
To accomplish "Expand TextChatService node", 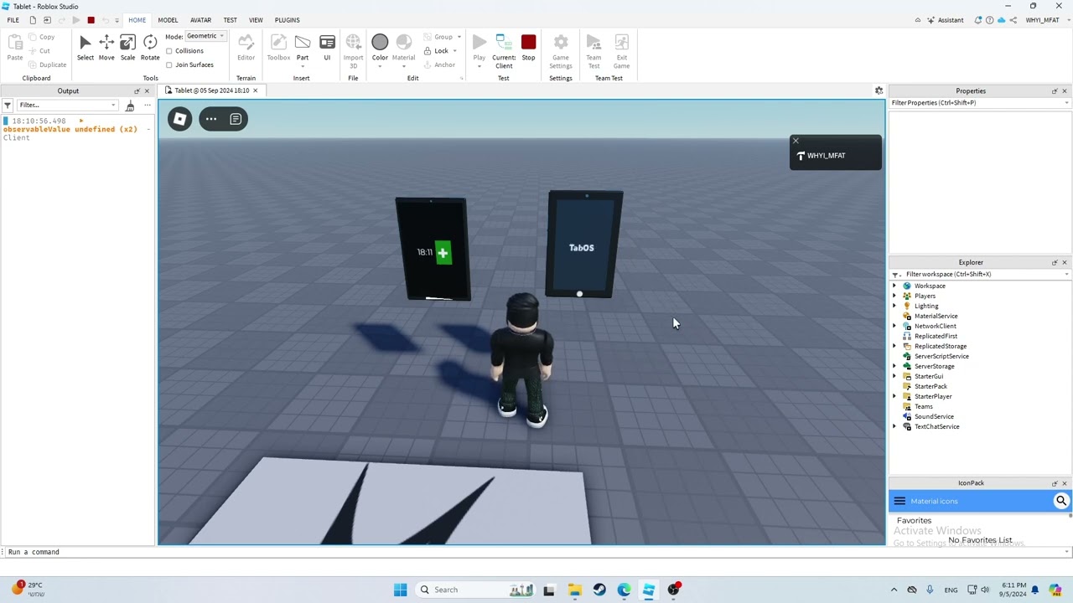I will [894, 427].
